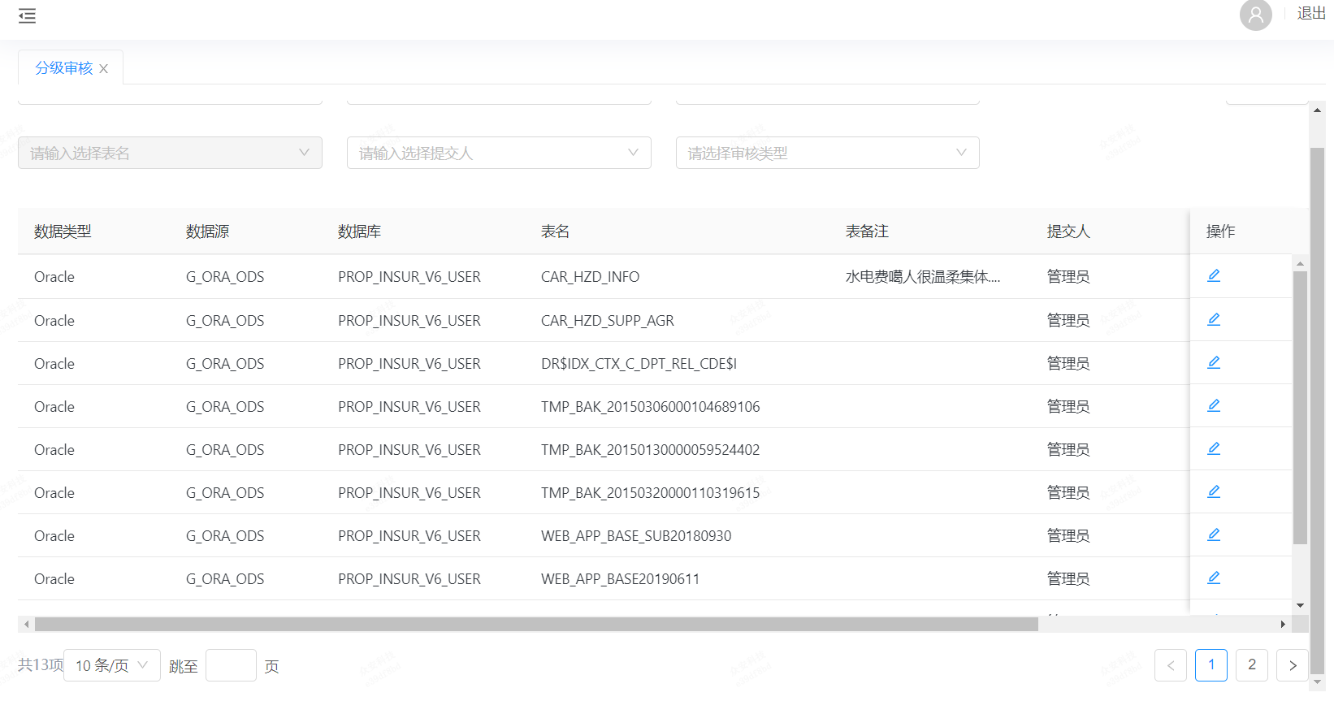Select the DR$IDX_CTX_C_DPT_REL_CDE$I name cell
This screenshot has width=1334, height=701.
point(639,364)
